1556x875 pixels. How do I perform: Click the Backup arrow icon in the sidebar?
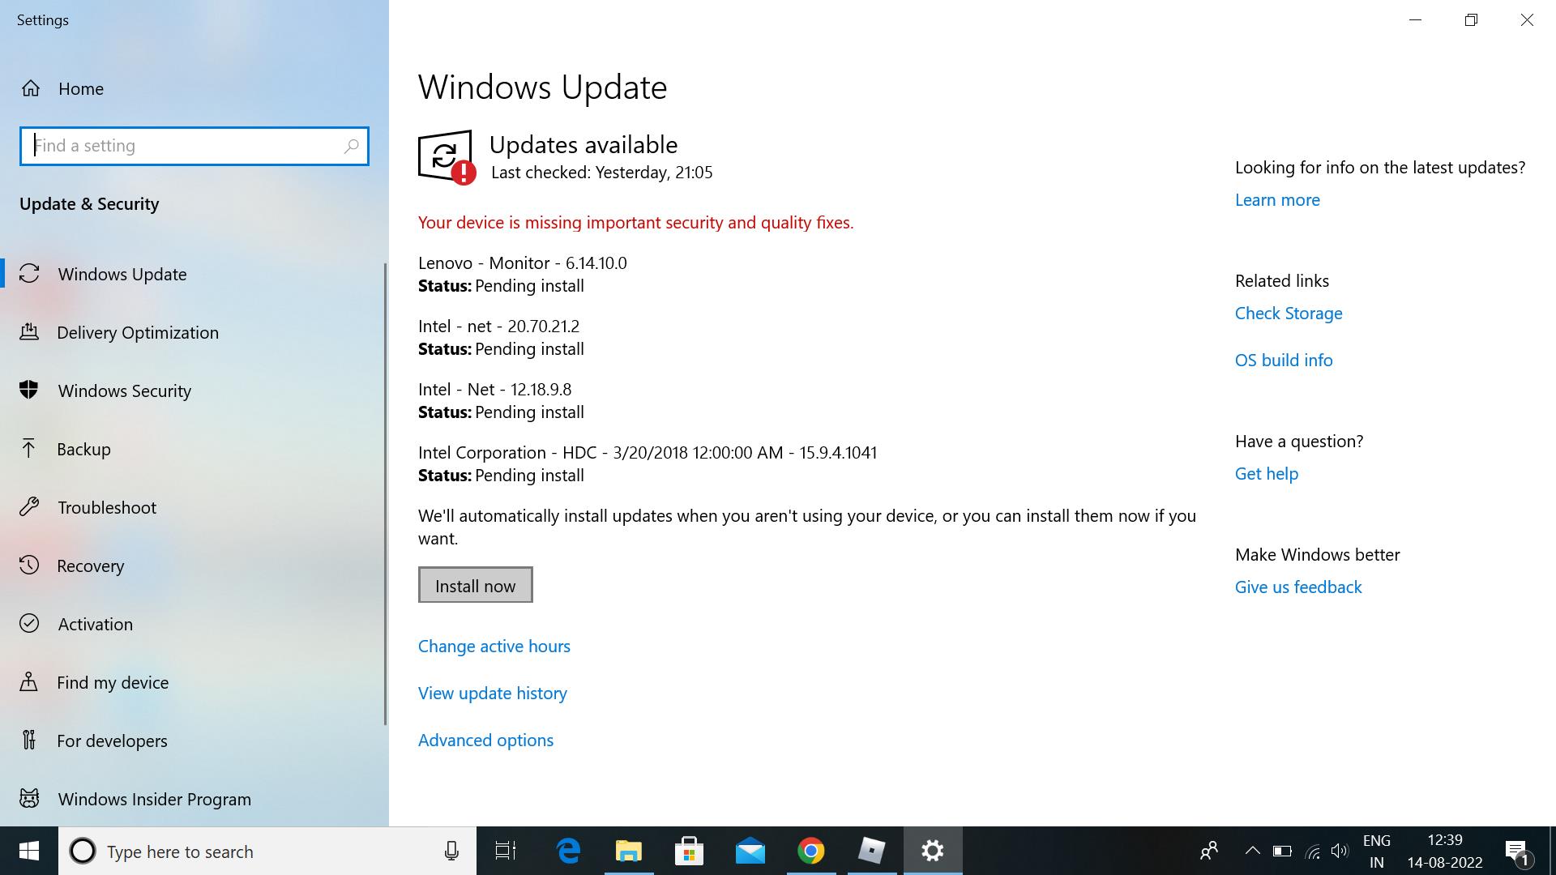(x=29, y=449)
